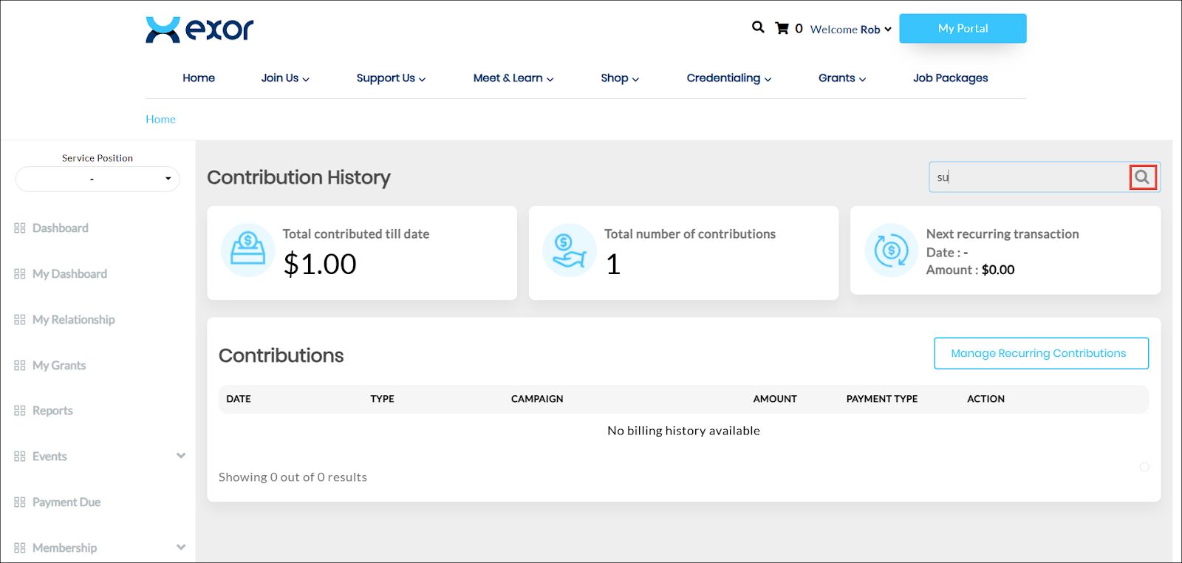Image resolution: width=1182 pixels, height=563 pixels.
Task: Click the exor logo icon
Action: pyautogui.click(x=163, y=30)
